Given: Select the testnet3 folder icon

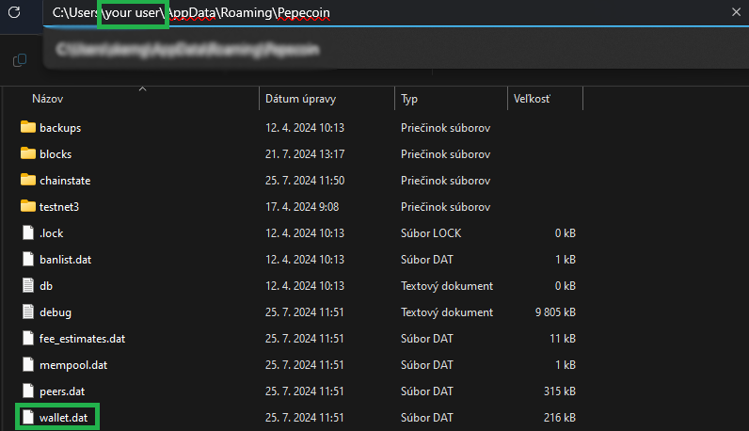Looking at the screenshot, I should click(28, 206).
